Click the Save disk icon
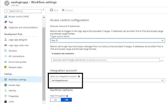Screen dimensions: 168x104 pyautogui.click(x=51, y=10)
